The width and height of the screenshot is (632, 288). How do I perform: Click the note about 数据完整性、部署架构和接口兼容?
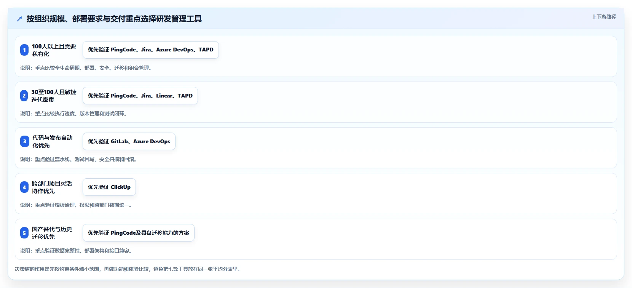(77, 251)
